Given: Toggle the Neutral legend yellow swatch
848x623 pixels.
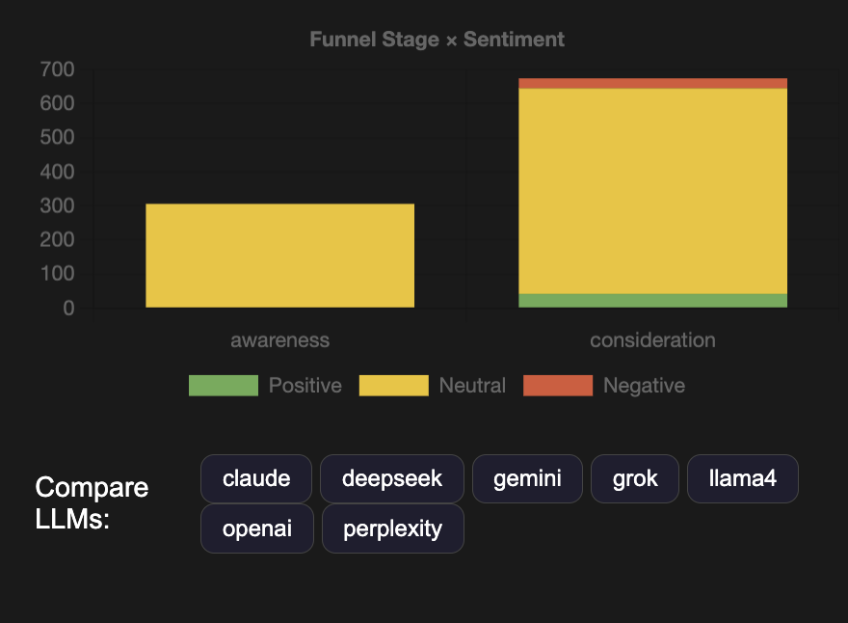Looking at the screenshot, I should [x=394, y=386].
